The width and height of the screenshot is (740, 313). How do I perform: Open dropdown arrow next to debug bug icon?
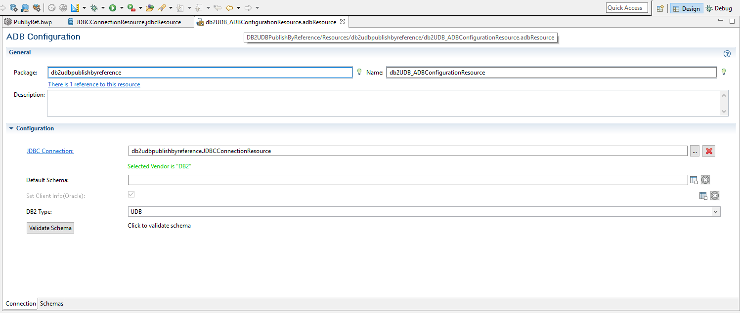(103, 8)
